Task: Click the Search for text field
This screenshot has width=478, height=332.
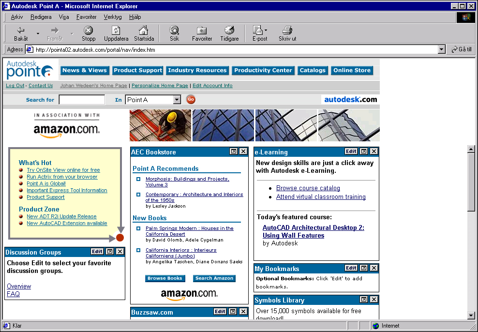Action: 82,100
